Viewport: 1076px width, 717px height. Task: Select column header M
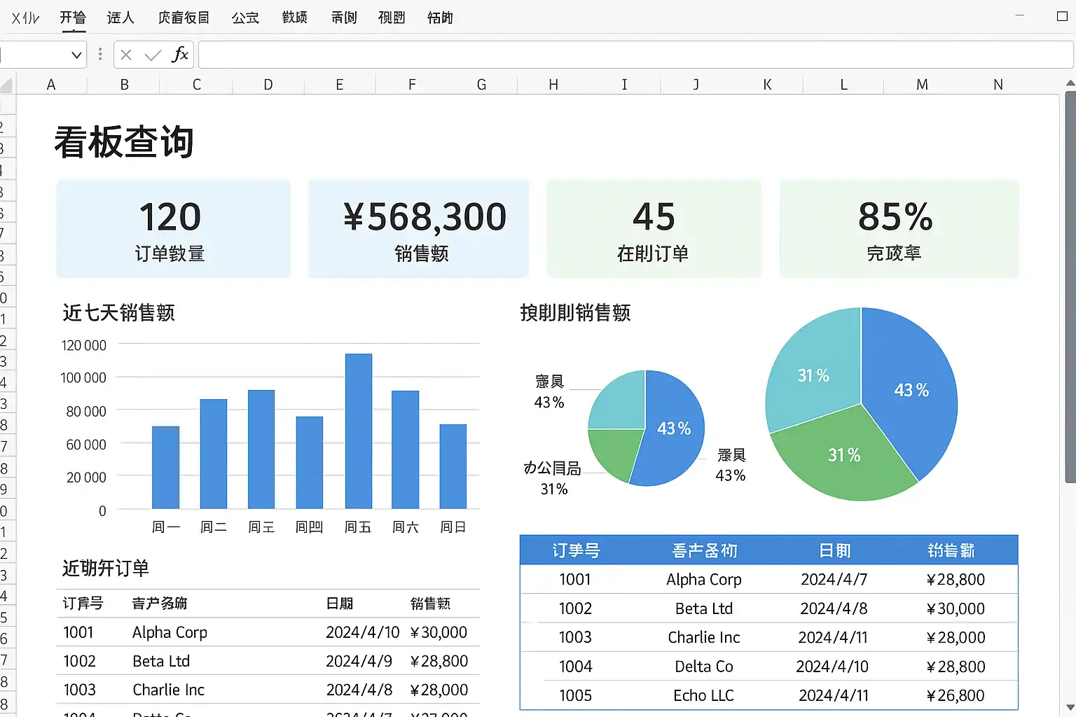click(x=922, y=85)
